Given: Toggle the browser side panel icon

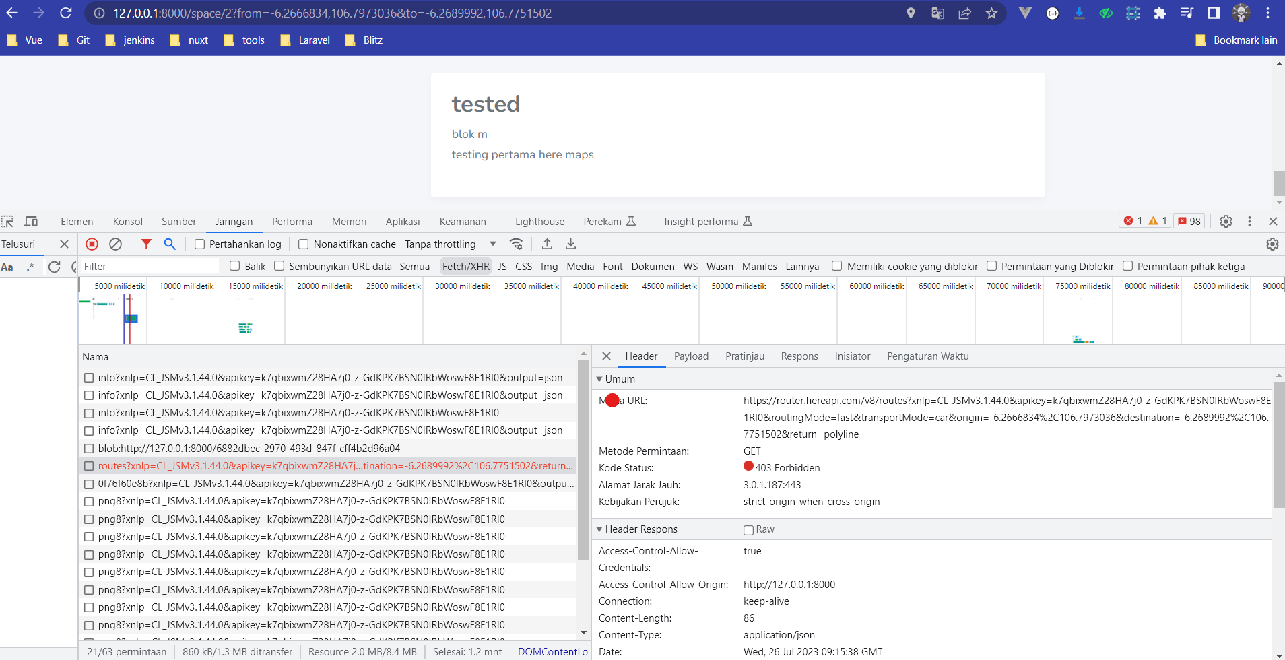Looking at the screenshot, I should pyautogui.click(x=1214, y=13).
